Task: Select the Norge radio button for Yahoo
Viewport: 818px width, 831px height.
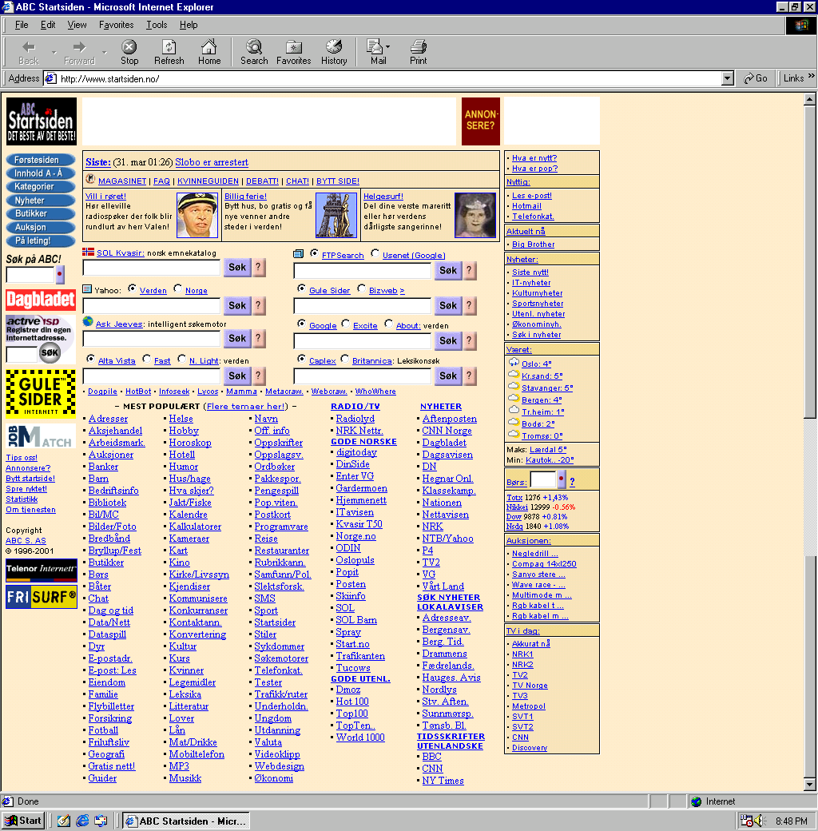Action: 177,289
